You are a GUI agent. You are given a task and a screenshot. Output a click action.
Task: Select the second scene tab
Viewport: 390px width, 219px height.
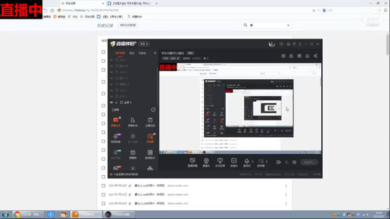tap(132, 53)
